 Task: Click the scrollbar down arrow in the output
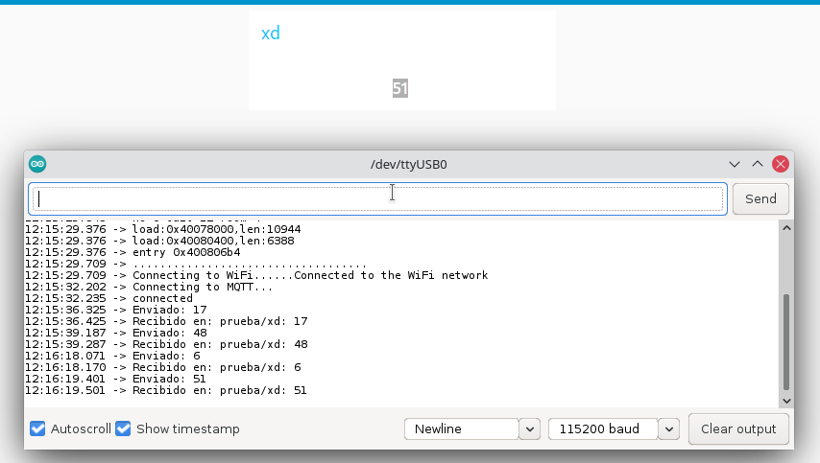point(786,400)
